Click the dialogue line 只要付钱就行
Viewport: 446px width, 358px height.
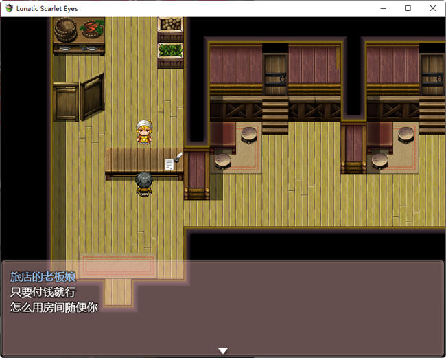point(43,292)
